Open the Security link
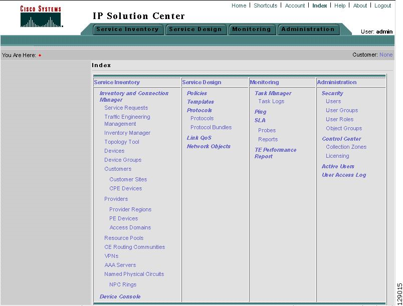This screenshot has width=403, height=306. (333, 93)
